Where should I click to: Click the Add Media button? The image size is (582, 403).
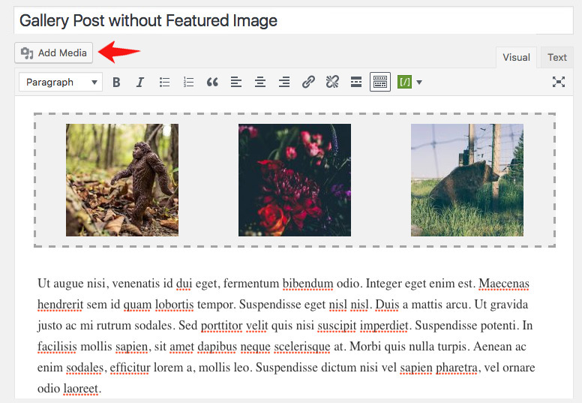[54, 53]
